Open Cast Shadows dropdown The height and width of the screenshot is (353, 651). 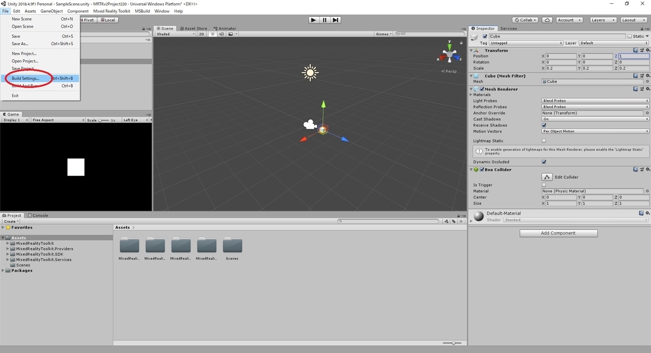596,119
